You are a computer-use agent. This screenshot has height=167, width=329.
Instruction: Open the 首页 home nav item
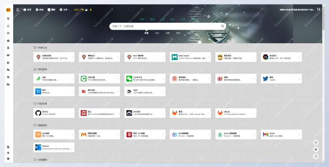[27, 9]
